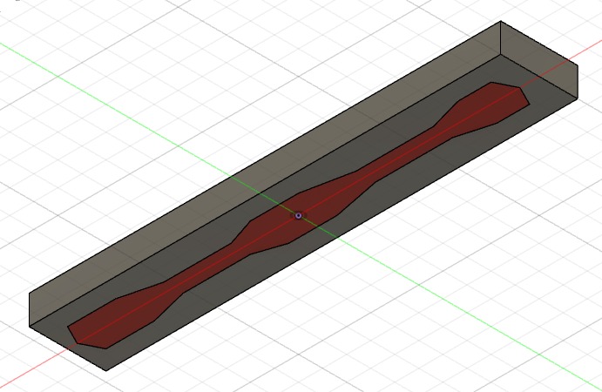Select the small end face at far right
The height and width of the screenshot is (392, 602).
540,61
